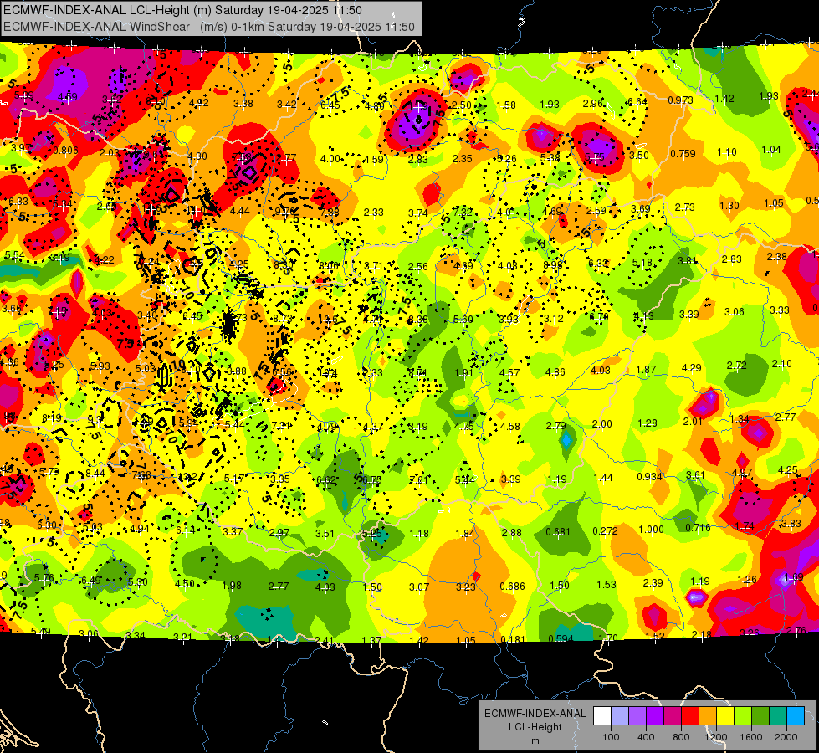
Task: Click the map value '4.86'
Action: [x=555, y=372]
